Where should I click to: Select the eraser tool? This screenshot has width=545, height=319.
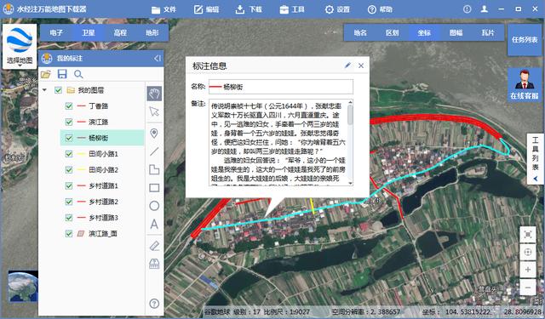tap(154, 246)
